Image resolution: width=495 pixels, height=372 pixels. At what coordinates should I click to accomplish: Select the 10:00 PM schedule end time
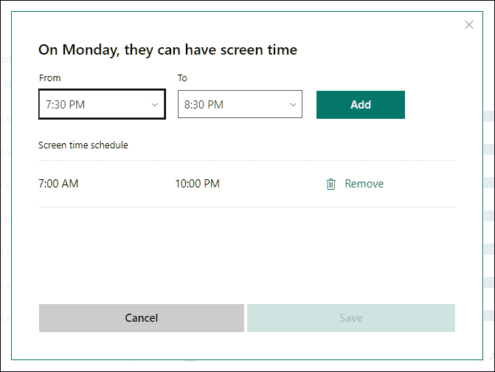pyautogui.click(x=197, y=184)
